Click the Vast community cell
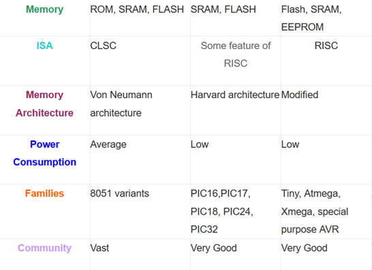Viewport: 372px width, 270px height. coord(99,248)
